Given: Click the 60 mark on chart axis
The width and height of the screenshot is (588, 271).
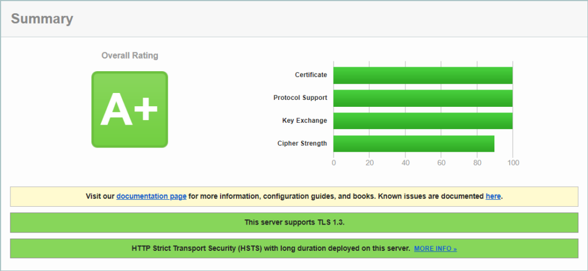Looking at the screenshot, I should [x=441, y=162].
